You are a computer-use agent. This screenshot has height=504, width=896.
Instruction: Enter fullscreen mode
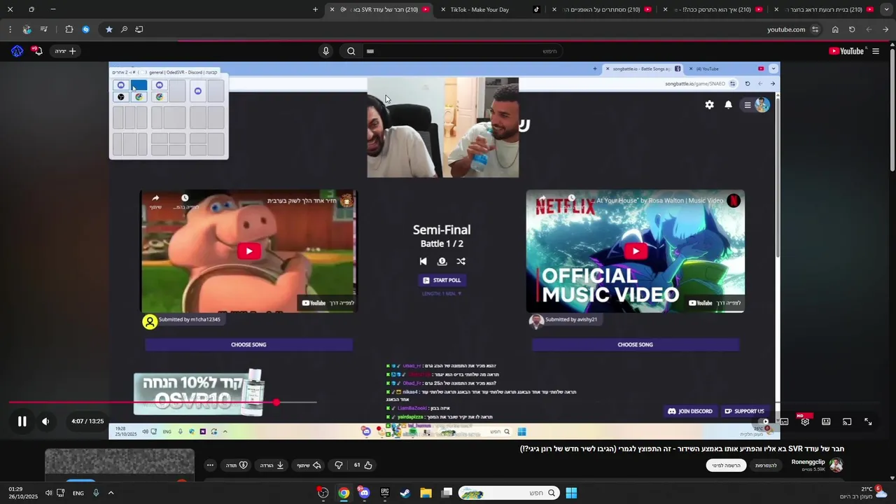868,421
